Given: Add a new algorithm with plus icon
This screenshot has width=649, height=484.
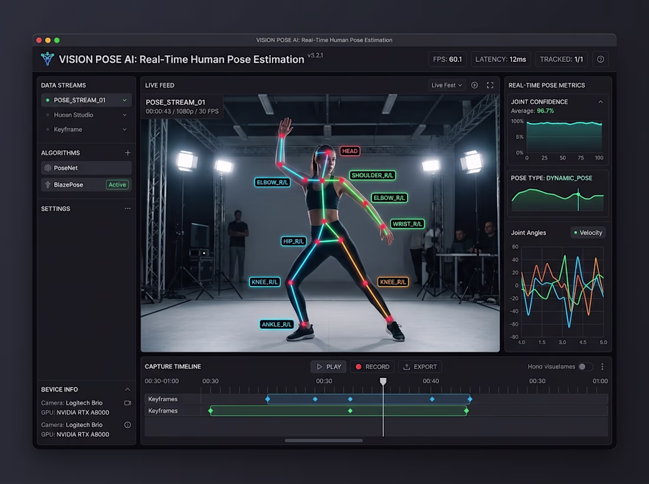Looking at the screenshot, I should (128, 153).
